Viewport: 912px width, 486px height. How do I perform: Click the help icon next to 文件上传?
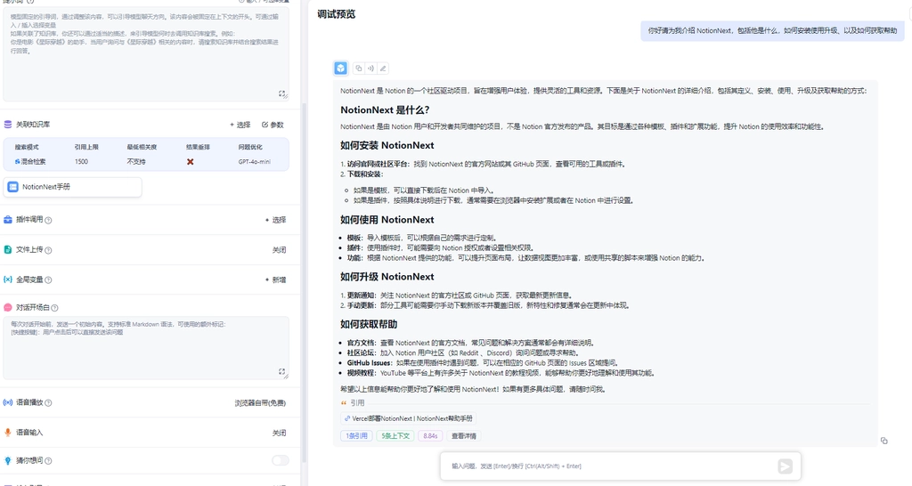coord(48,250)
